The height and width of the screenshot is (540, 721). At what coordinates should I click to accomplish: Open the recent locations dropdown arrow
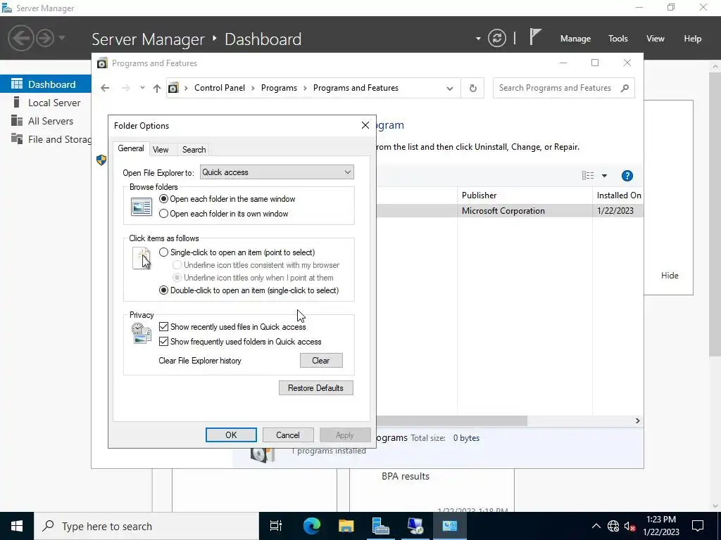[x=142, y=88]
